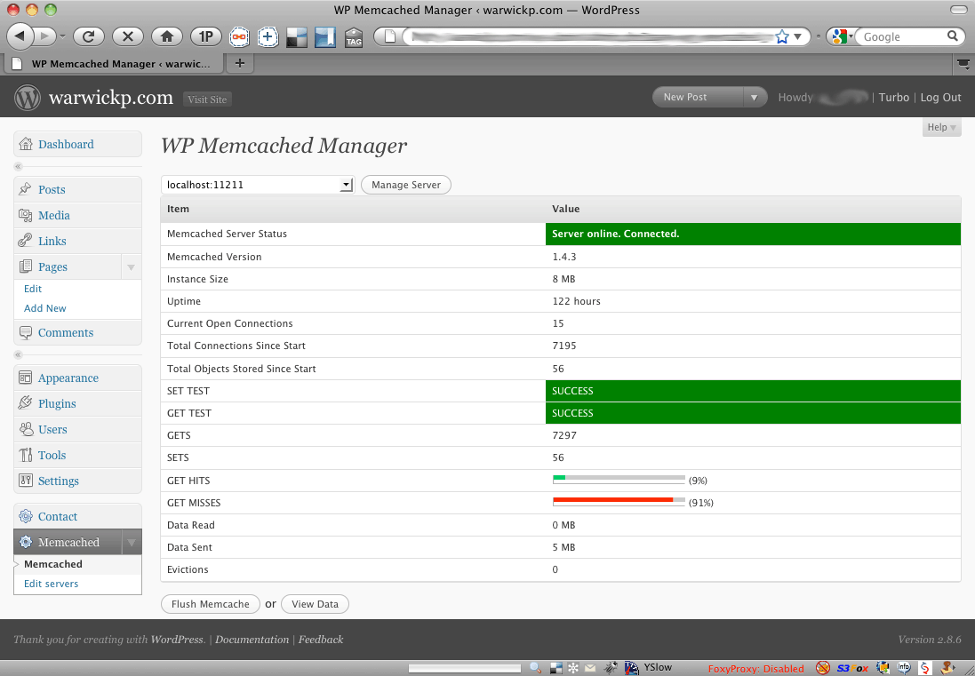Click the Stop loading X button
The image size is (975, 676).
pyautogui.click(x=127, y=36)
